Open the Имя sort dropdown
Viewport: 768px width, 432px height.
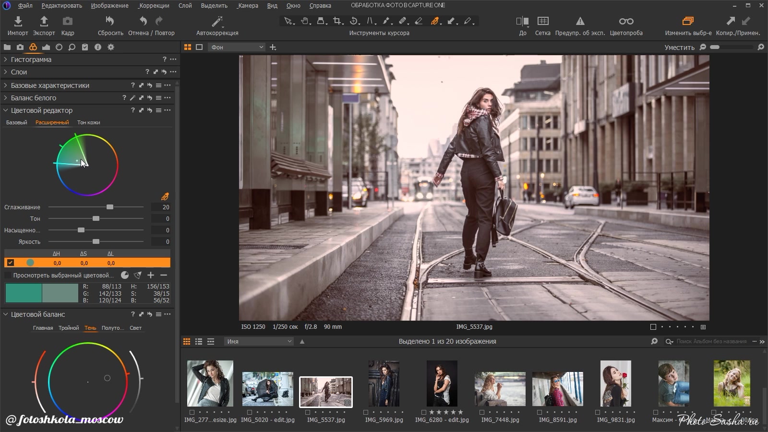click(x=259, y=341)
